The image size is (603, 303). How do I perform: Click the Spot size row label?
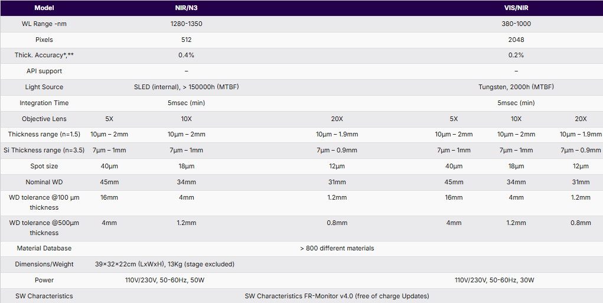(44, 167)
